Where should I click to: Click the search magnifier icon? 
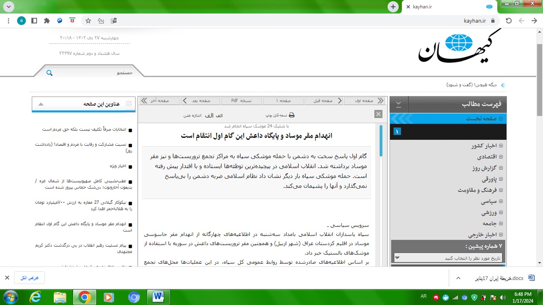(50, 73)
